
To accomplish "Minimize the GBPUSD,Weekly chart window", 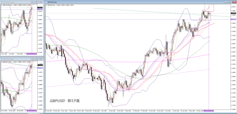I will [33, 59].
